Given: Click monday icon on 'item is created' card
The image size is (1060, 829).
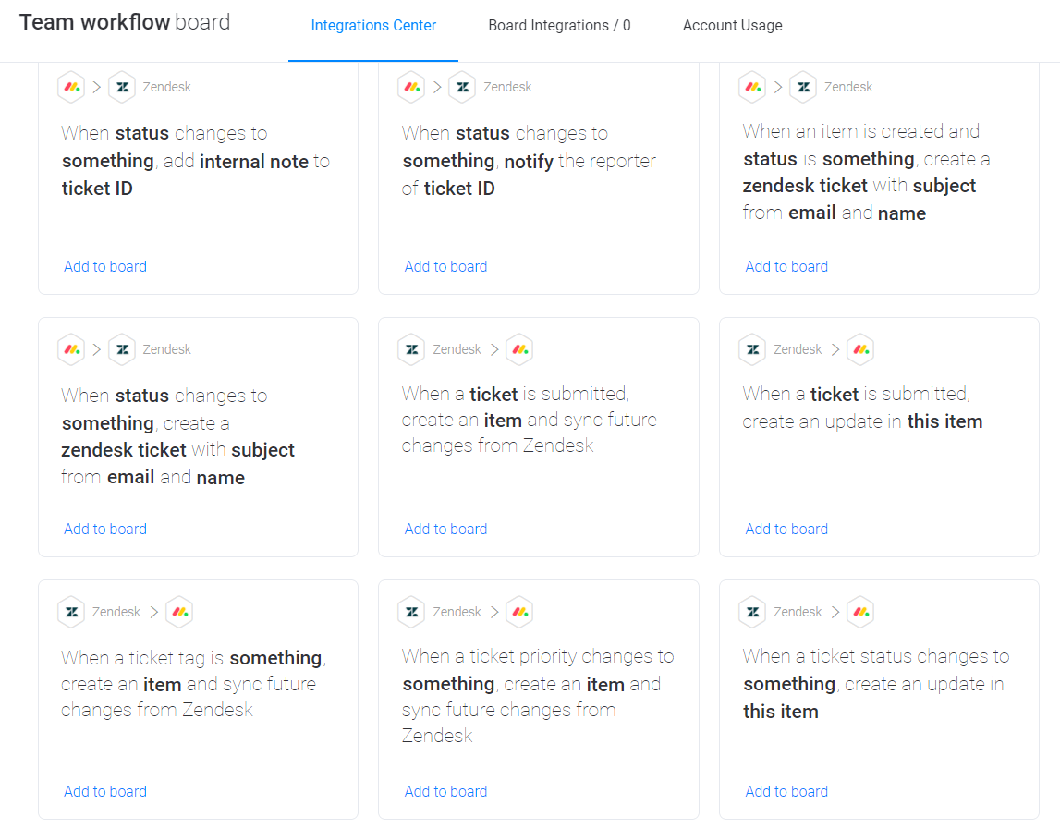Looking at the screenshot, I should point(752,87).
